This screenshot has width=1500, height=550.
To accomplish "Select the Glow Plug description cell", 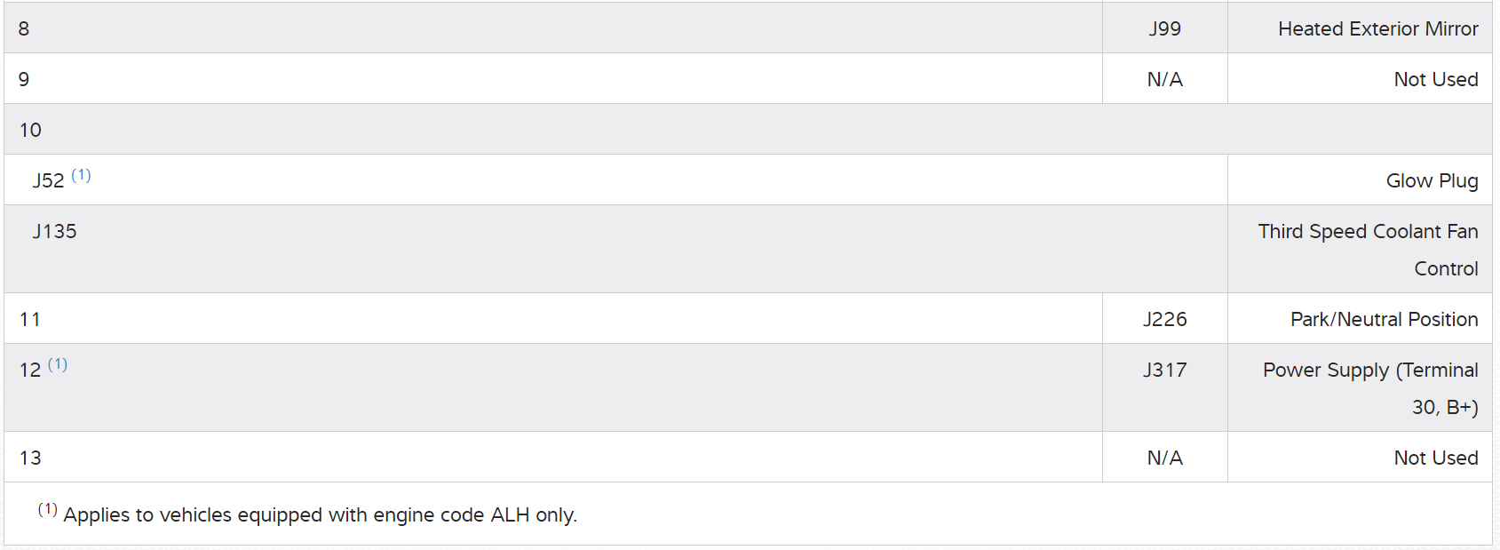I will [1432, 181].
